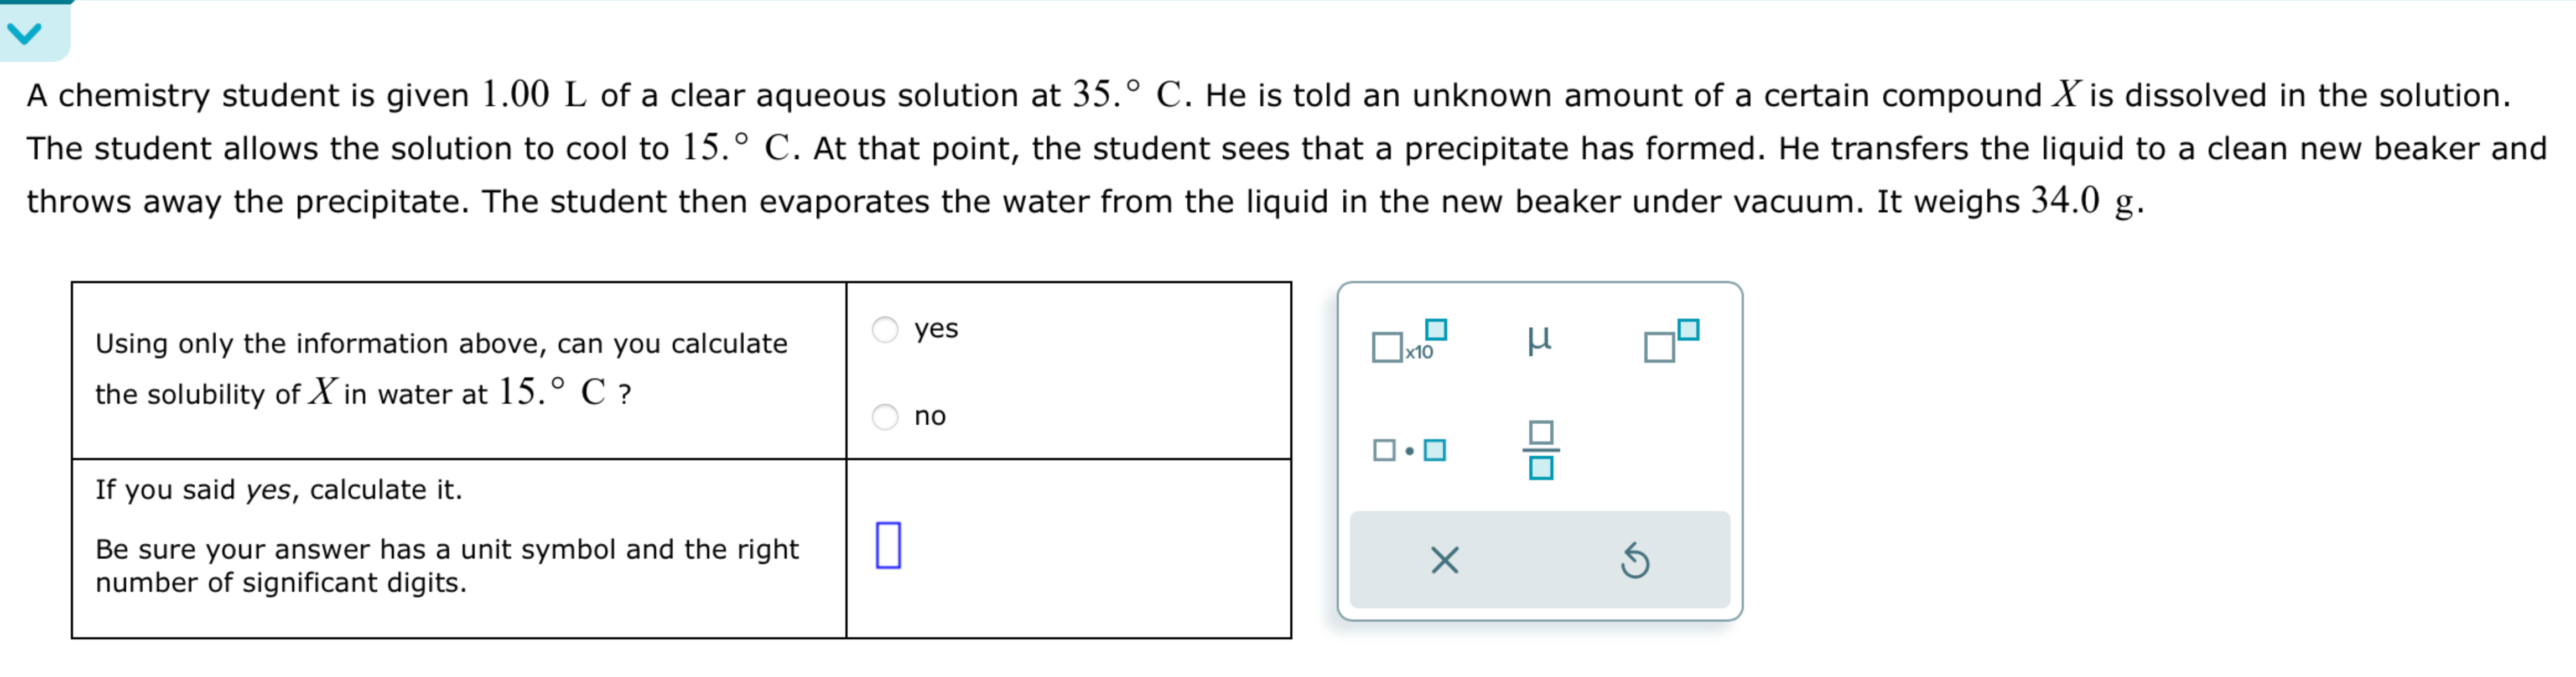Choose yes for calculating solubility
This screenshot has height=677, width=2576.
tap(886, 328)
